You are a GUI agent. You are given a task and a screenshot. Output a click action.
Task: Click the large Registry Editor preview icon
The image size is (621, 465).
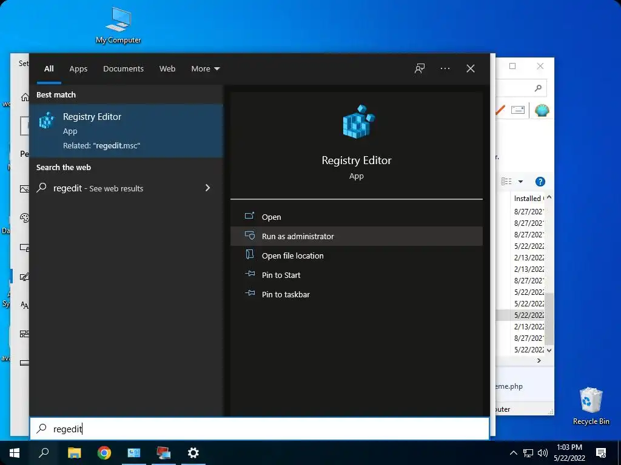click(358, 122)
